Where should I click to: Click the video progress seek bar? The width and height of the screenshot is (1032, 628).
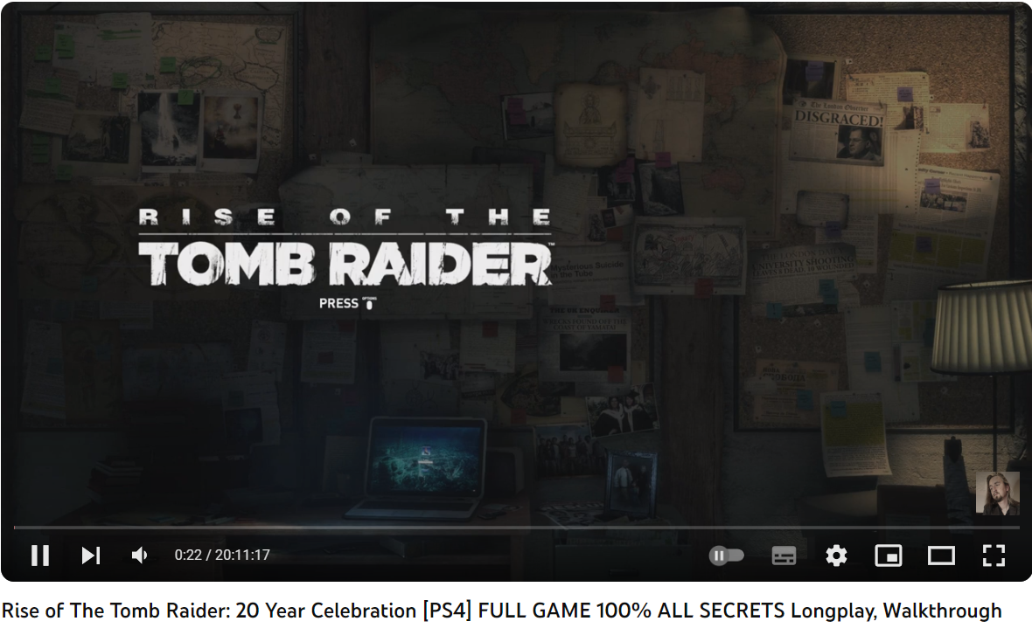click(x=516, y=528)
